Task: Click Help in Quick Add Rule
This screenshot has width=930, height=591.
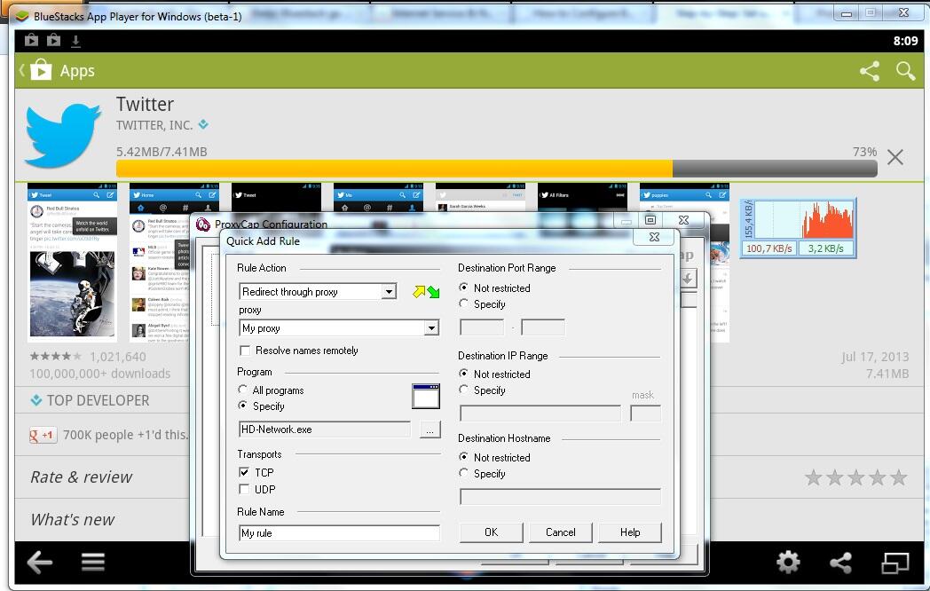Action: [x=630, y=532]
